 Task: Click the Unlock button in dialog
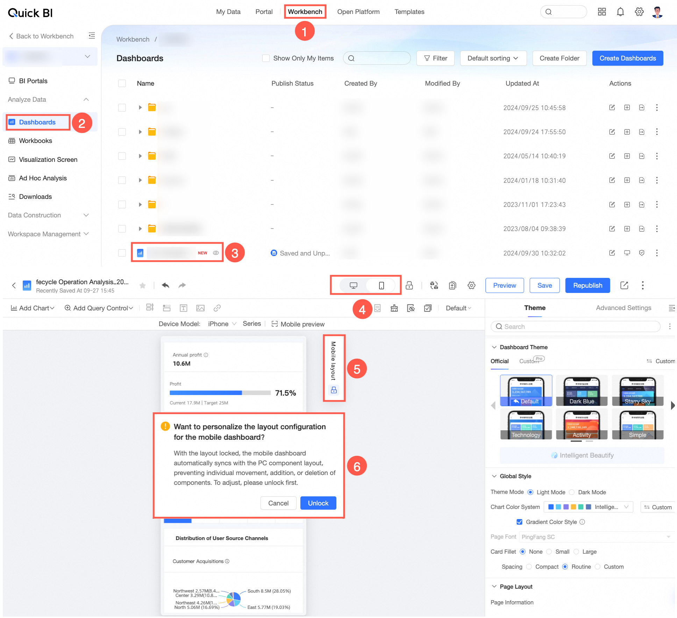(x=318, y=503)
